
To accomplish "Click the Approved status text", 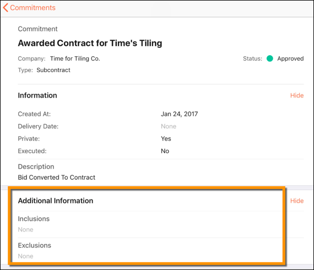I will pyautogui.click(x=290, y=58).
